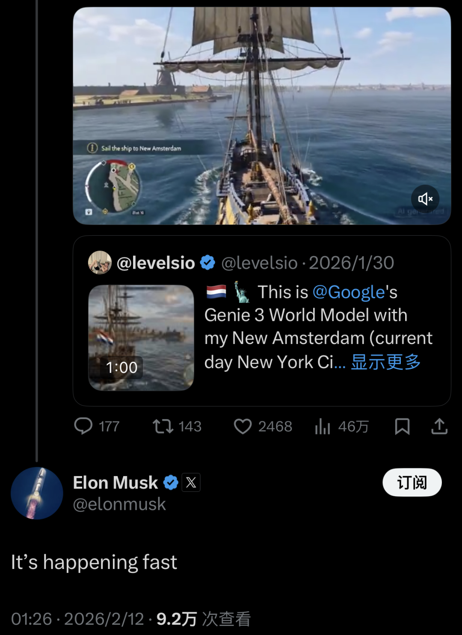
Task: Tap the share upload icon
Action: 439,426
